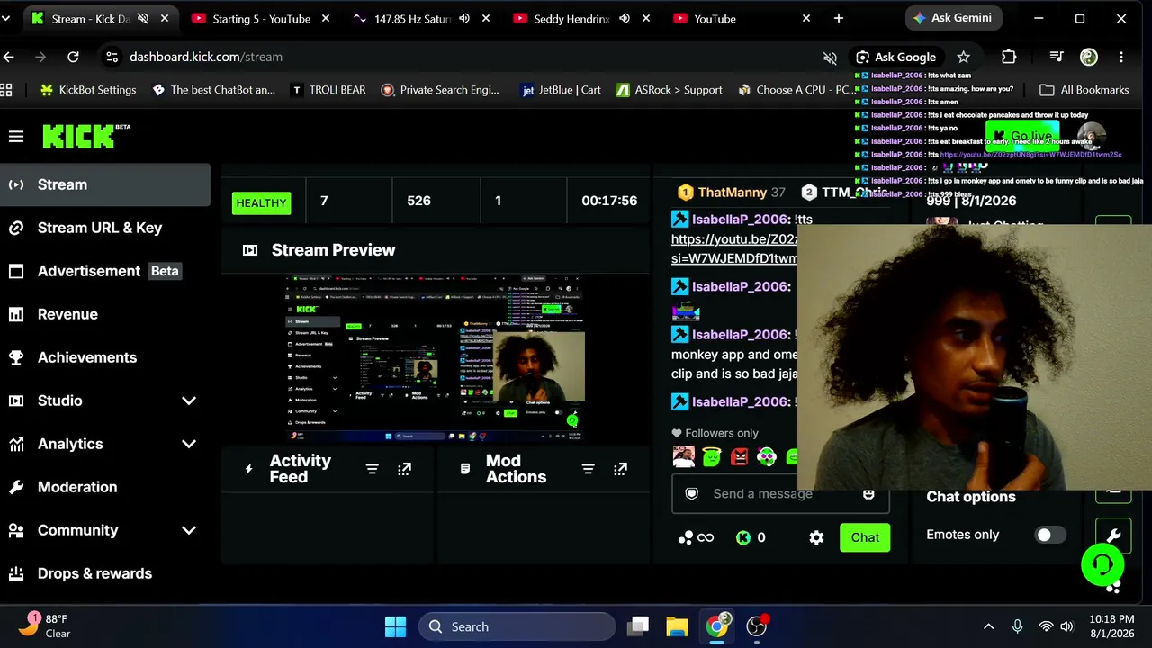
Task: Click the 526 stat value
Action: point(418,201)
